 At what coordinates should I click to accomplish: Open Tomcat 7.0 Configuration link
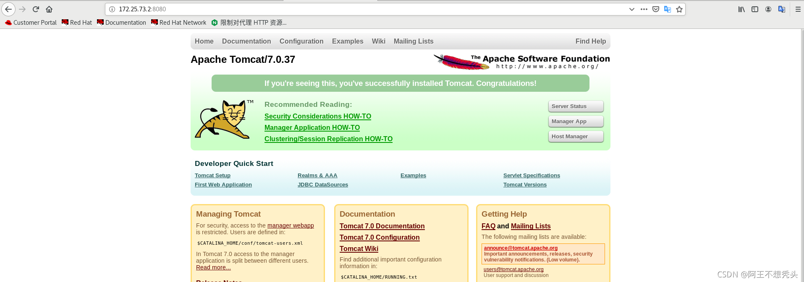(380, 238)
